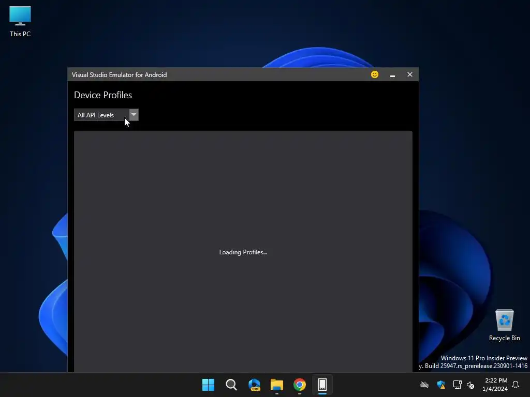The height and width of the screenshot is (397, 530).
Task: Open Google Chrome from the taskbar
Action: 300,385
